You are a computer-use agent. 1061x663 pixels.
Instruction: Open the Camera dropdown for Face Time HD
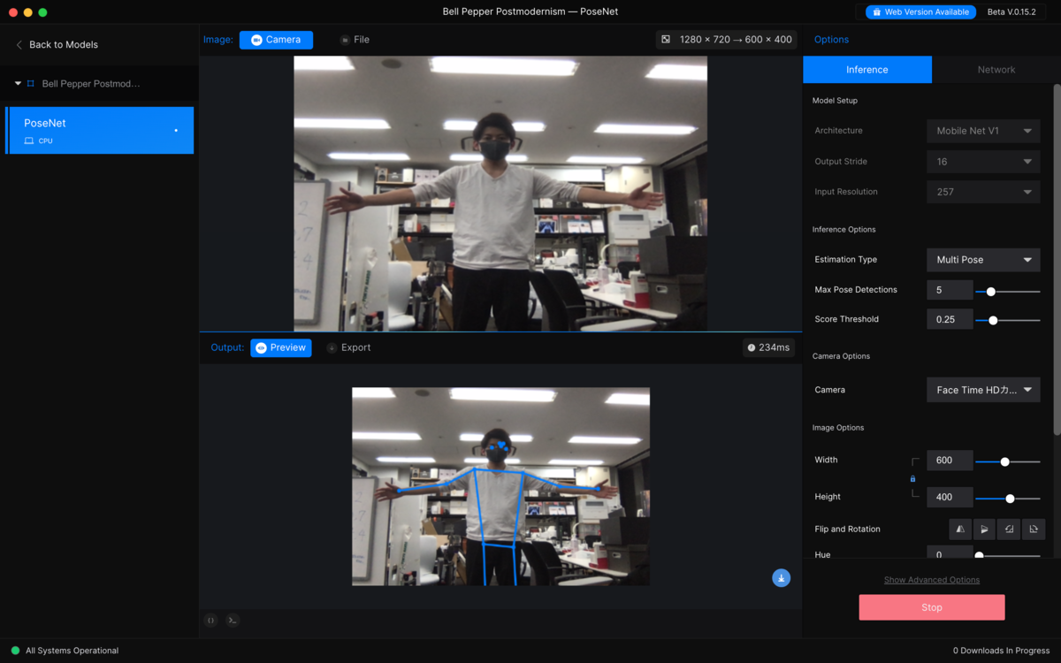pos(982,389)
